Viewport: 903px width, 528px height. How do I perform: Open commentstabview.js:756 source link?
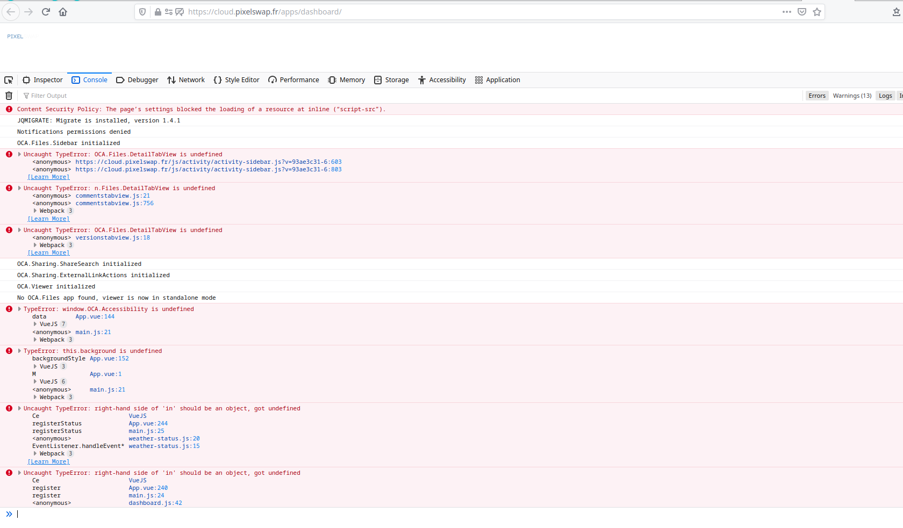(x=114, y=203)
